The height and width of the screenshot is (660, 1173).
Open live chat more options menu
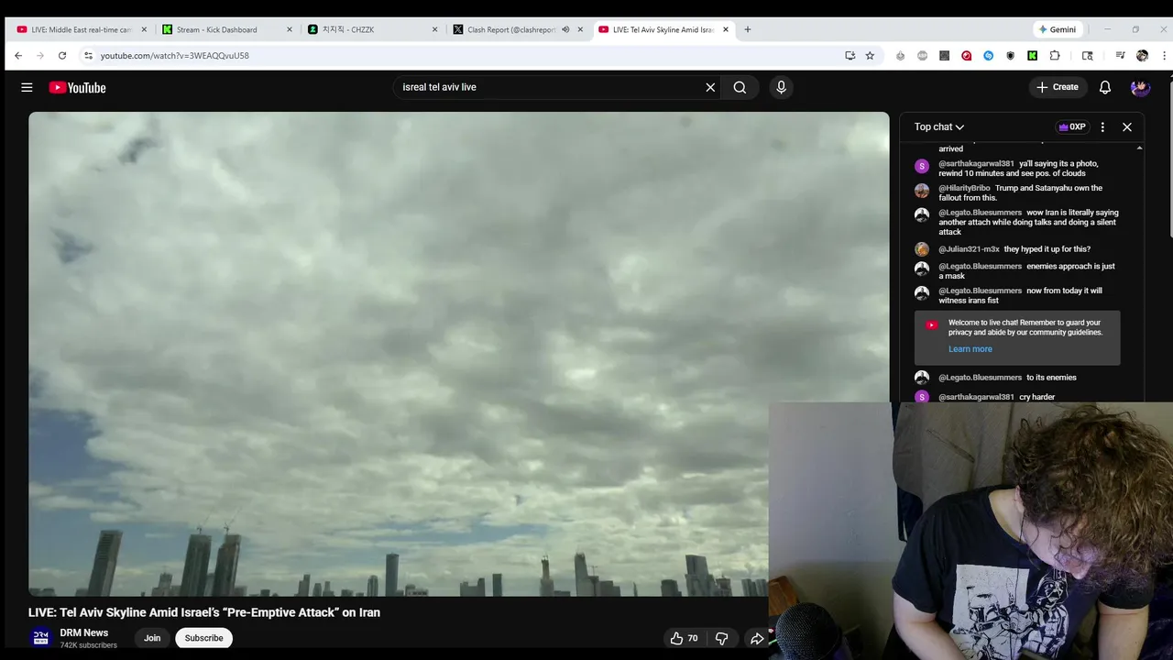coord(1102,126)
